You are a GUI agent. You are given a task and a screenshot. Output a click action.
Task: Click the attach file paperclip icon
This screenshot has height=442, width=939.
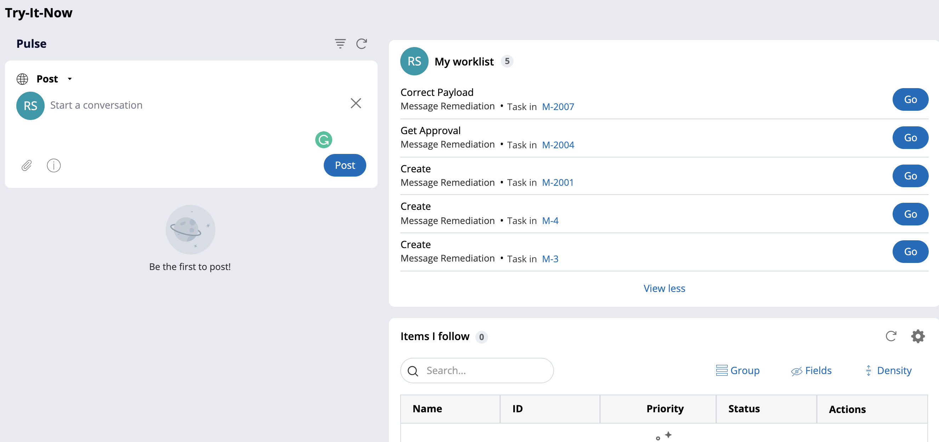coord(27,166)
